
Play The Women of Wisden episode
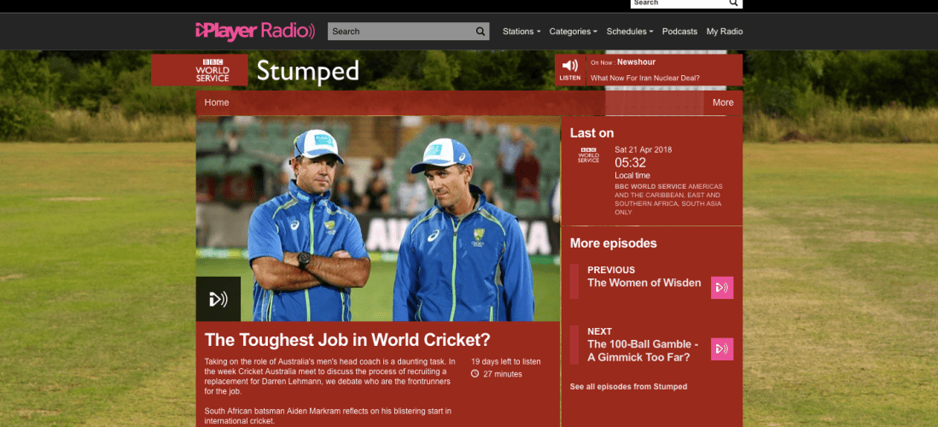click(721, 288)
